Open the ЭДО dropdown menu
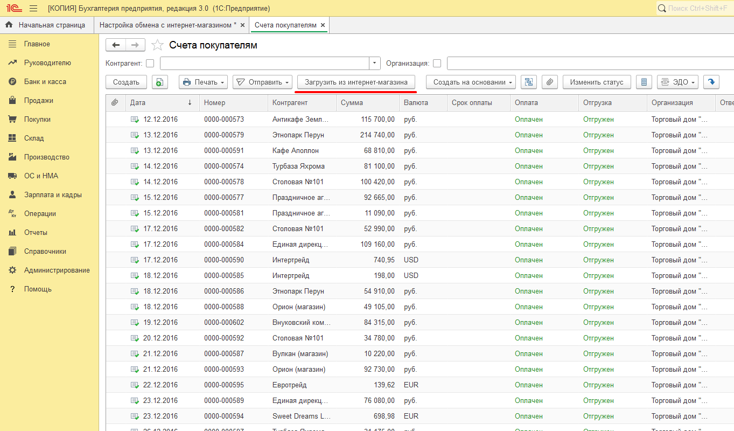This screenshot has height=431, width=734. point(677,82)
